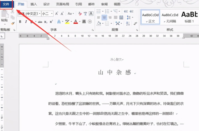Decrease font size with shrink icon
199x131 pixels.
62,14
